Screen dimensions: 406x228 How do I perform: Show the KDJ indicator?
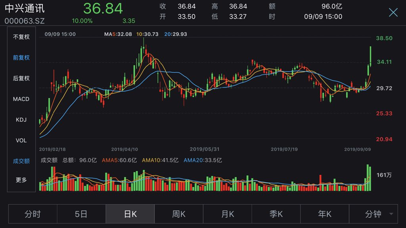click(x=21, y=120)
